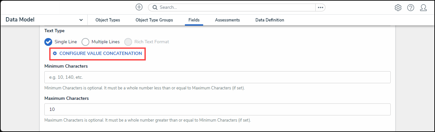Open the help question mark icon
Screen dimensions: 435x132
(411, 7)
